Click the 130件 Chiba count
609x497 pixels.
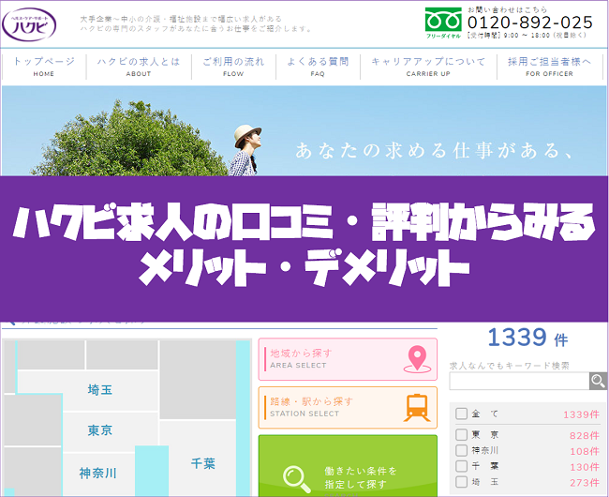pos(584,467)
